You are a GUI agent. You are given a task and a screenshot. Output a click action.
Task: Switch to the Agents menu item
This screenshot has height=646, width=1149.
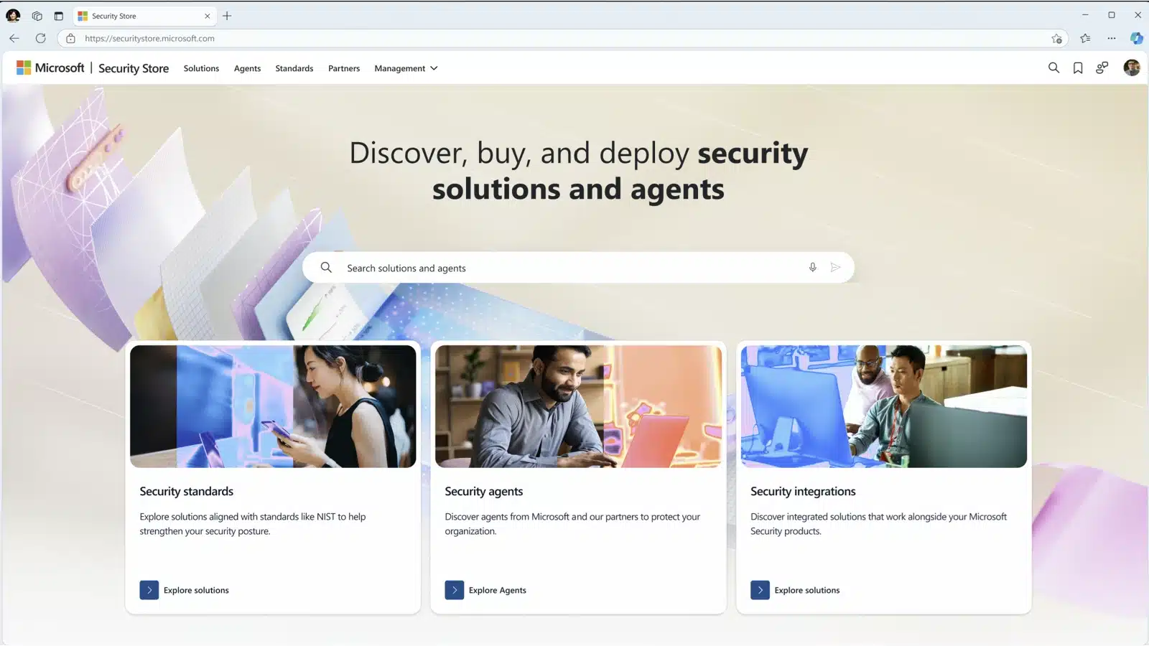(247, 68)
